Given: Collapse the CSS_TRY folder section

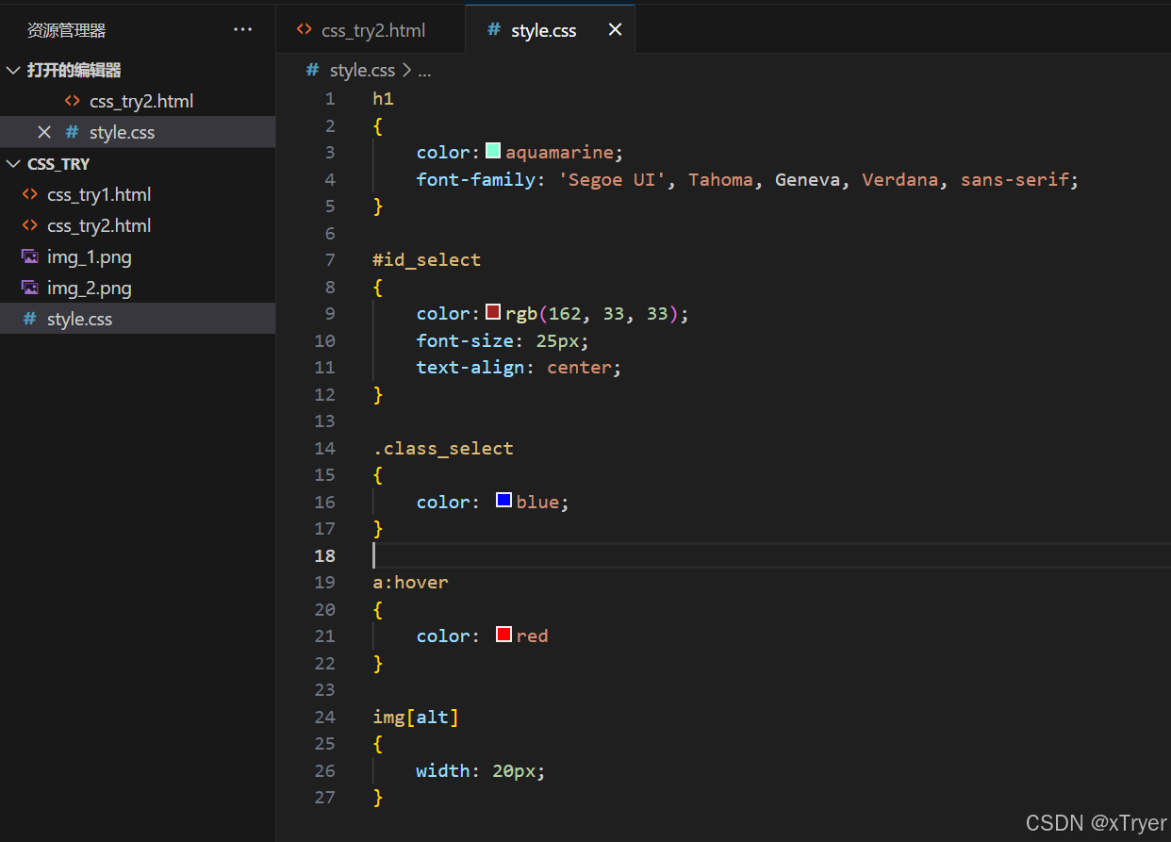Looking at the screenshot, I should [x=13, y=164].
